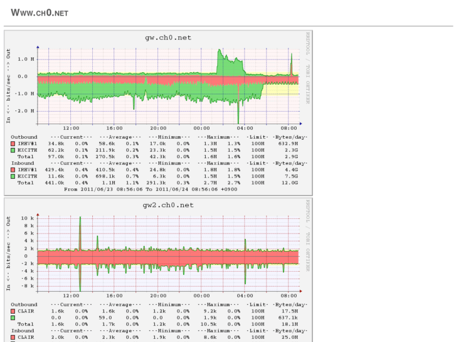The width and height of the screenshot is (456, 342).
Task: Click the 04:00 time marker on gw.ch0.net graph
Action: [x=245, y=128]
